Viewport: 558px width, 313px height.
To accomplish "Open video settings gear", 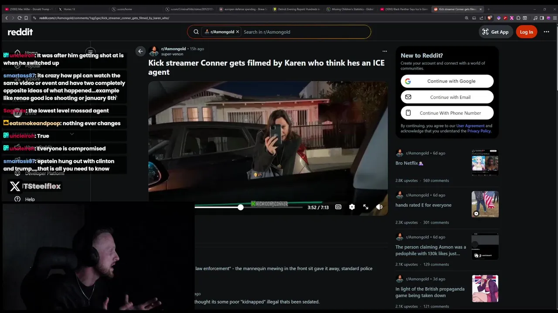I will click(352, 207).
